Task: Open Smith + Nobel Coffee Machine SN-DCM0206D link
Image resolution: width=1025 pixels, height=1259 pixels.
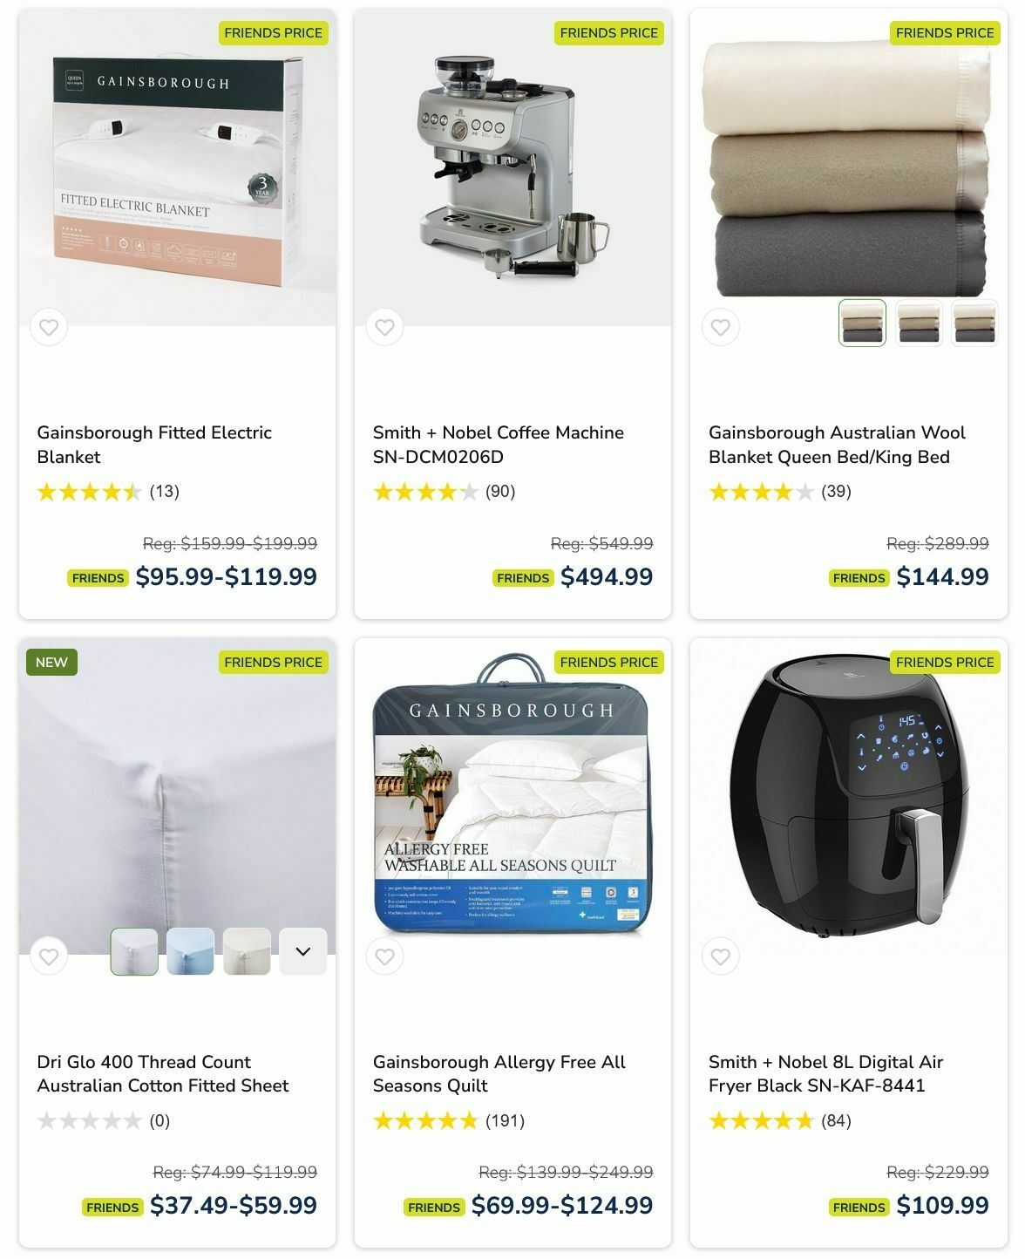Action: pos(499,445)
